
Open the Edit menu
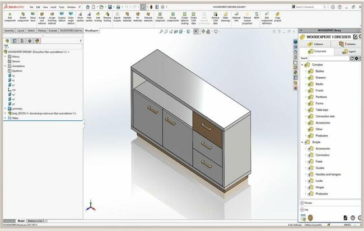(x=38, y=7)
